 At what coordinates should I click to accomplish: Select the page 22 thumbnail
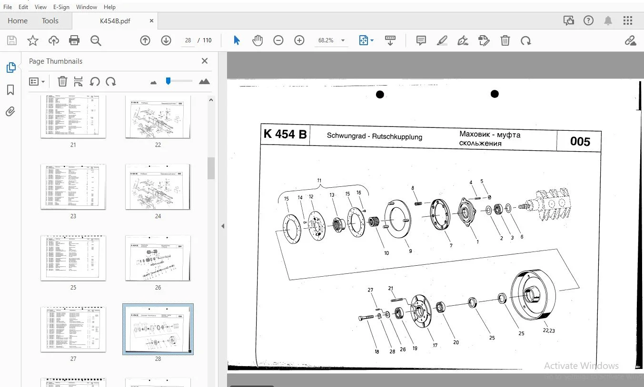click(158, 116)
